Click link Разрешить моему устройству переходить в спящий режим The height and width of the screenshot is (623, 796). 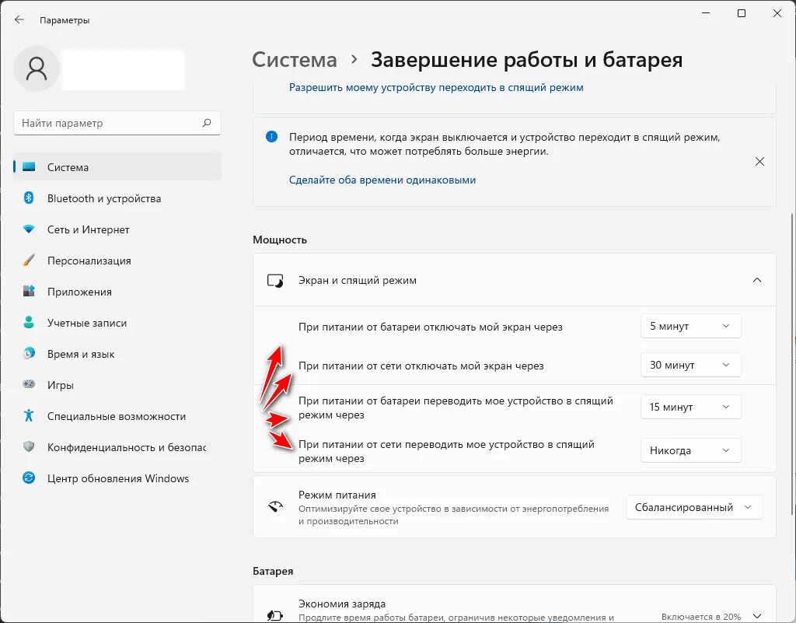tap(436, 87)
